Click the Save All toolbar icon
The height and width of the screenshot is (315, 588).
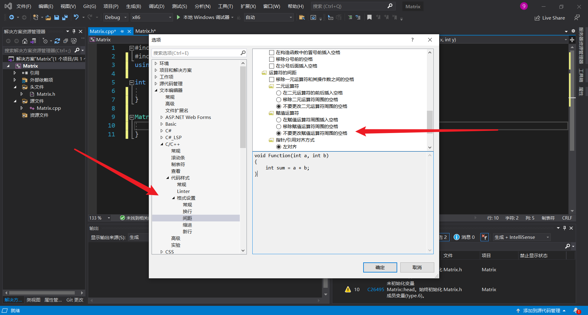pyautogui.click(x=65, y=17)
